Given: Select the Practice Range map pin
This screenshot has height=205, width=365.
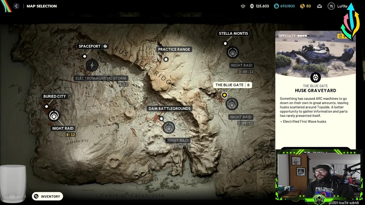Looking at the screenshot, I should 166,59.
